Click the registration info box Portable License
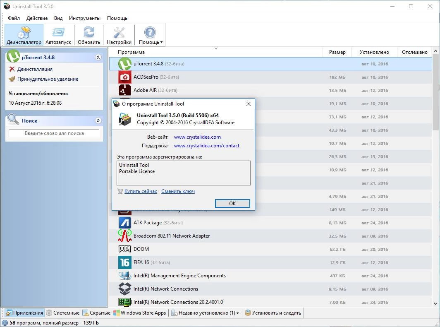Image resolution: width=440 pixels, height=327 pixels. click(x=184, y=173)
